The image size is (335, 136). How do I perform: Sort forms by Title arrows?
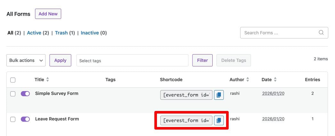point(47,80)
